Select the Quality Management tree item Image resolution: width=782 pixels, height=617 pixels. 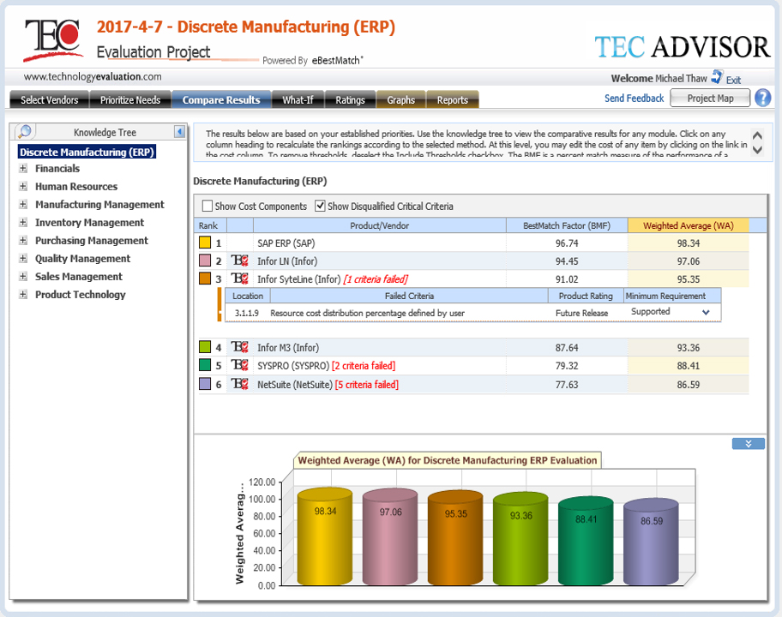coord(83,258)
